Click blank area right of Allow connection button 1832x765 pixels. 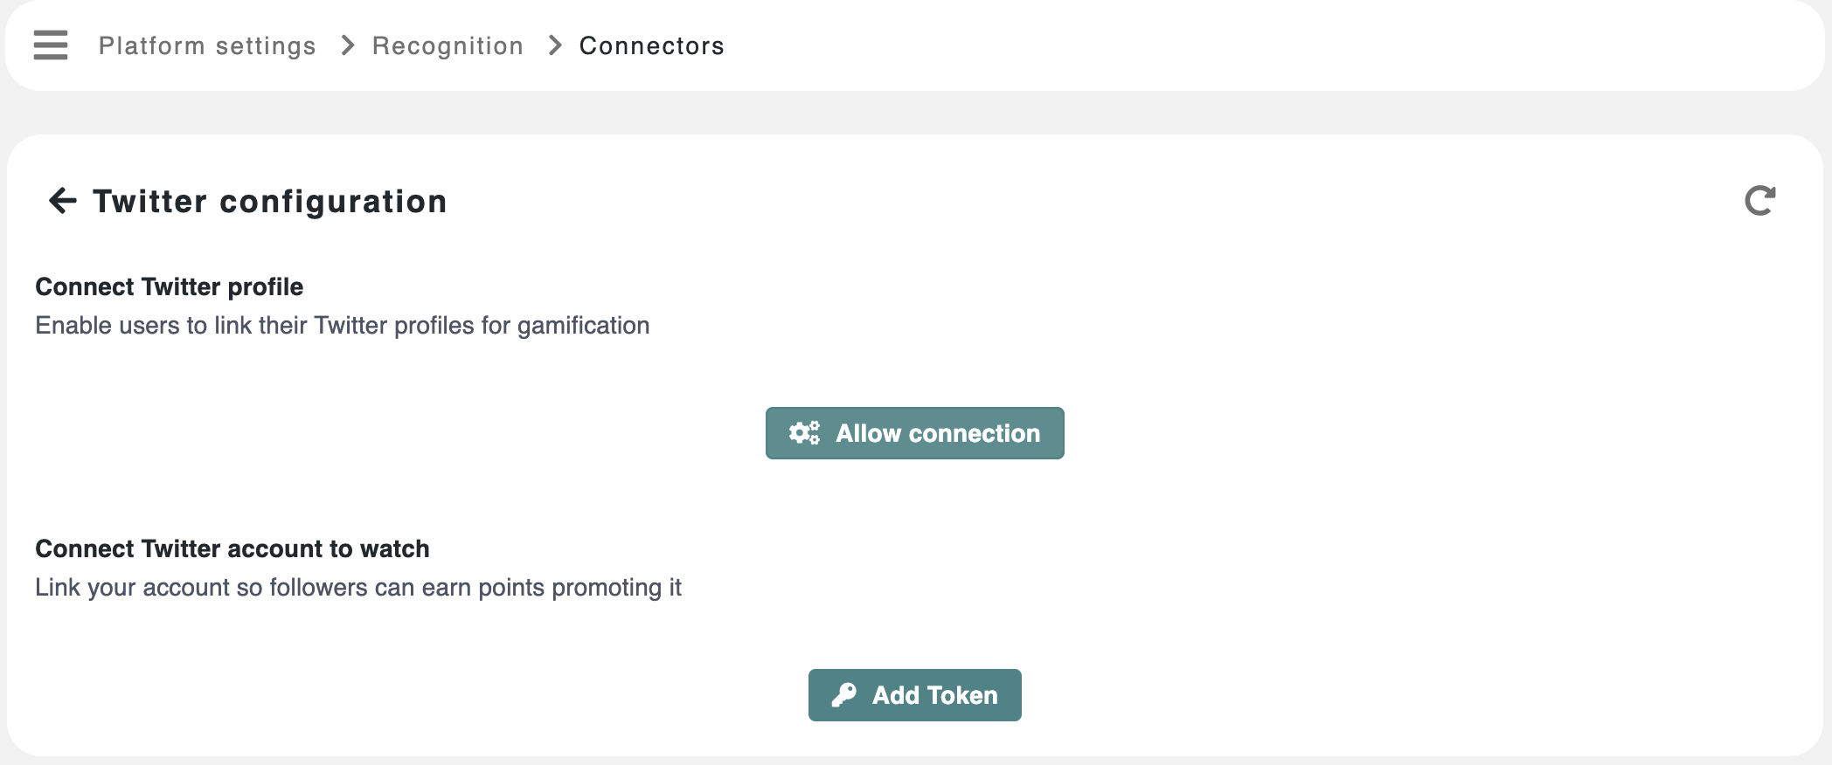(1398, 433)
